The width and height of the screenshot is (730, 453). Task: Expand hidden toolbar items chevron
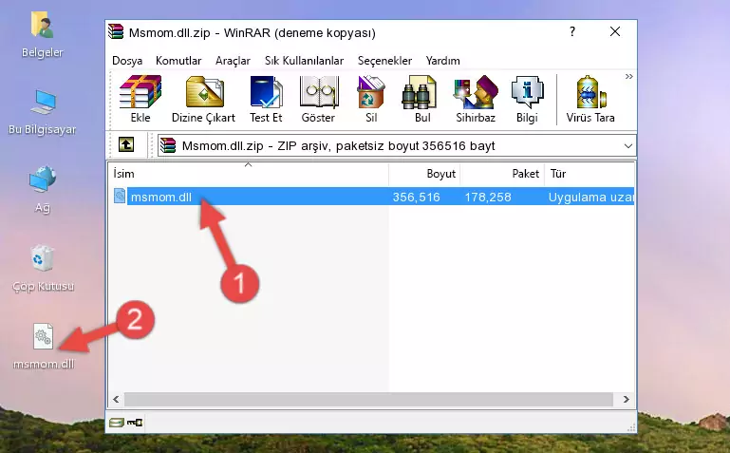(x=629, y=77)
